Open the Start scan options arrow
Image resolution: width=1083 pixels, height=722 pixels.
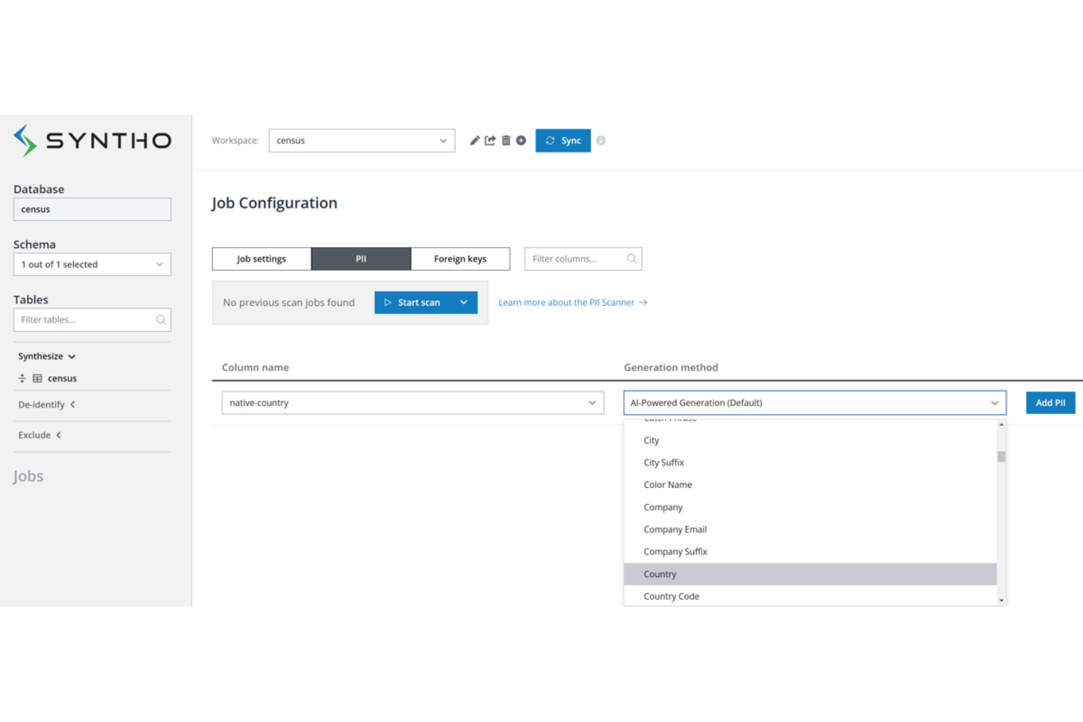coord(464,302)
